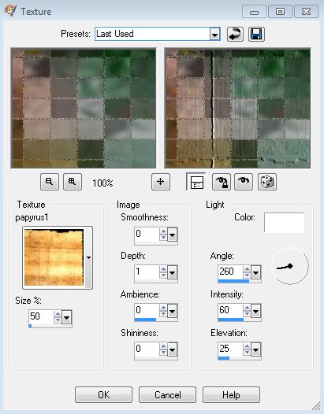Click the OK button
Screen dimensions: 324x414
[x=103, y=395]
